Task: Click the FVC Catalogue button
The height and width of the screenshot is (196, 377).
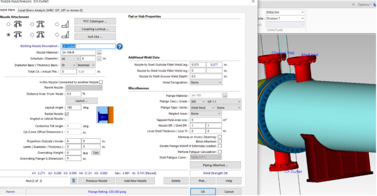Action: pyautogui.click(x=95, y=21)
